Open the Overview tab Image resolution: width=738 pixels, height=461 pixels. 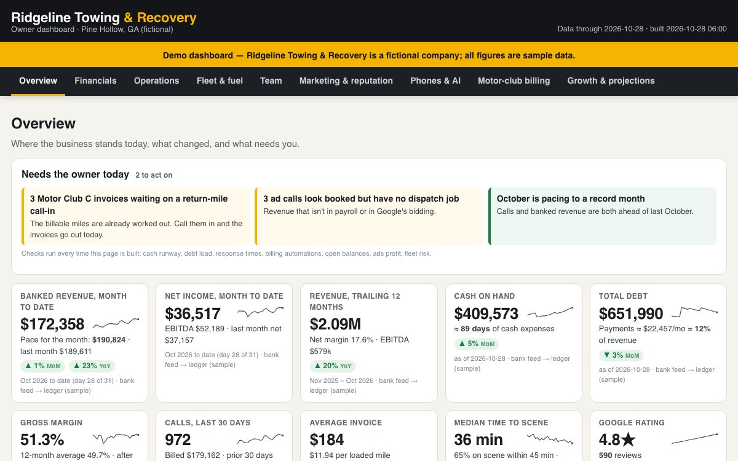coord(38,81)
